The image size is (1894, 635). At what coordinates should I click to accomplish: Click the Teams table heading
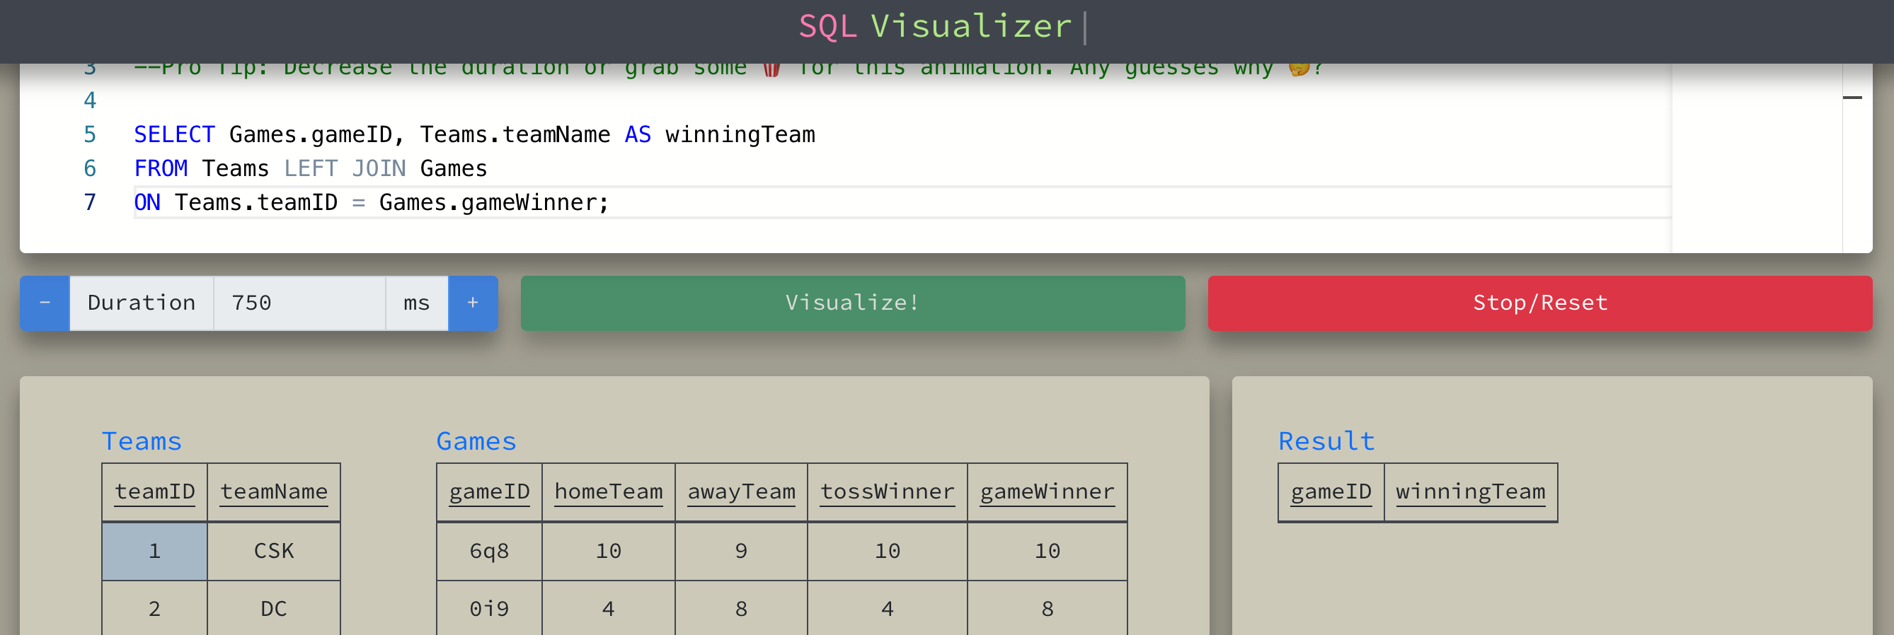pos(141,441)
